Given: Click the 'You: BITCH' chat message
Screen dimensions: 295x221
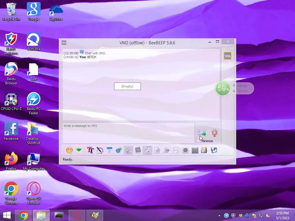Looking at the screenshot, I should pos(88,57).
